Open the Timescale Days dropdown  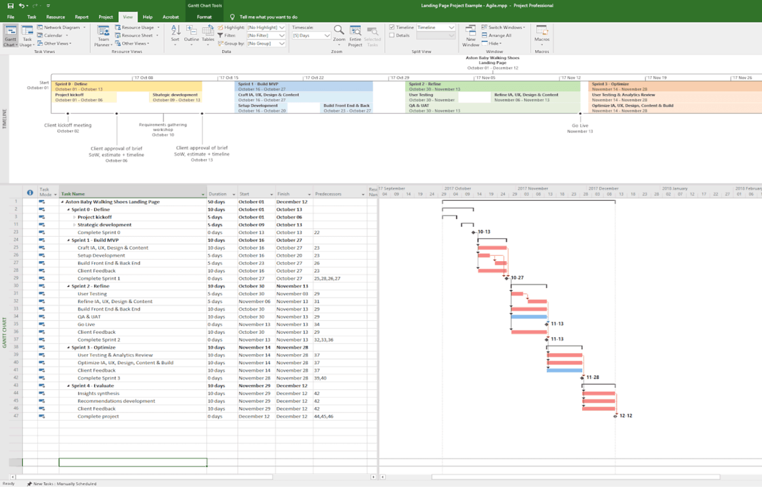(327, 35)
